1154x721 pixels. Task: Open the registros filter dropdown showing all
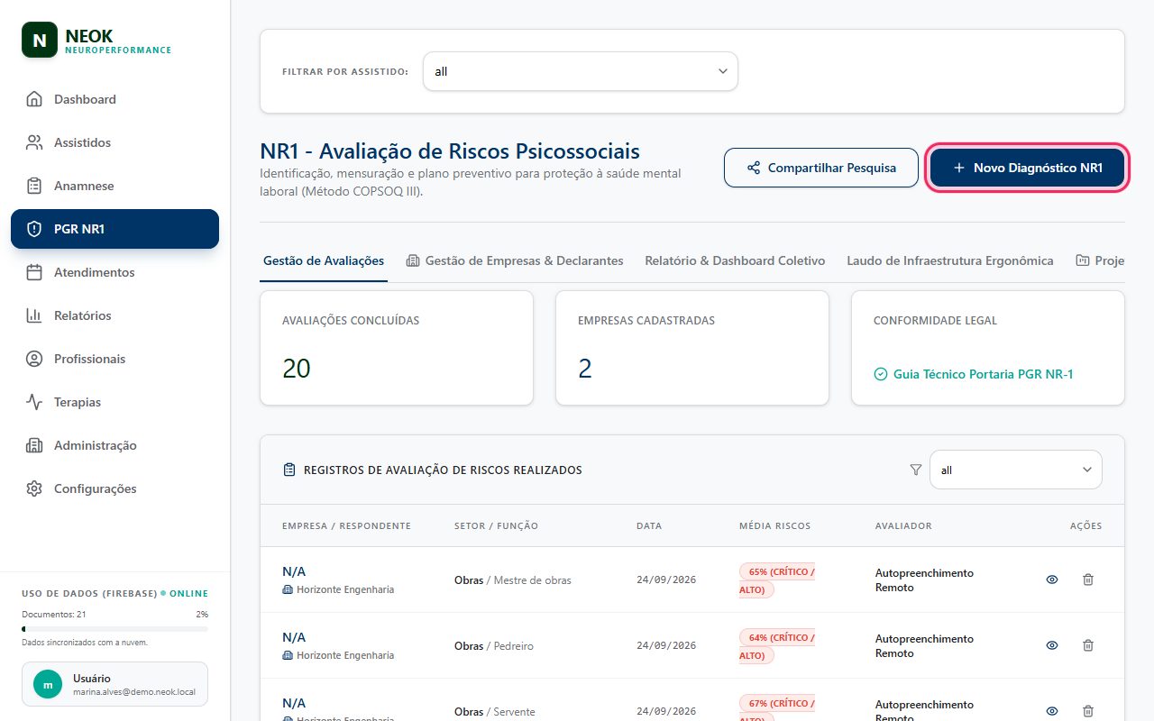1016,470
